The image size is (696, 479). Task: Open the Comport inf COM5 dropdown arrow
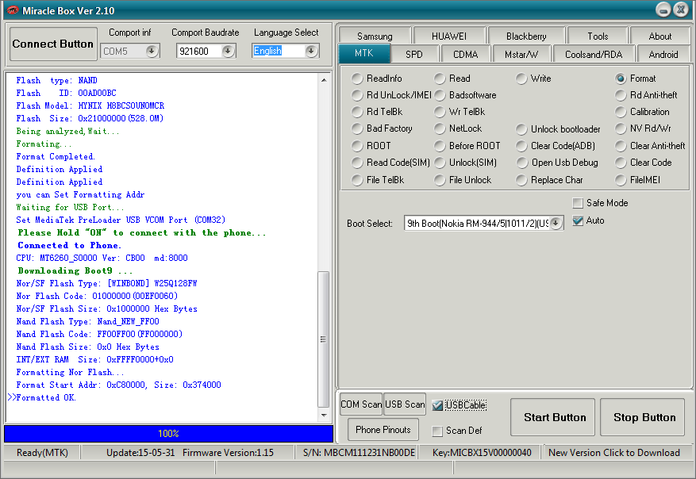click(152, 51)
